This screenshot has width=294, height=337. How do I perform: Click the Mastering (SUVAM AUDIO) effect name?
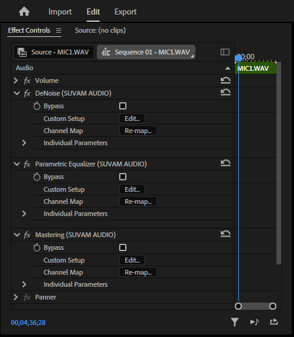coord(76,235)
